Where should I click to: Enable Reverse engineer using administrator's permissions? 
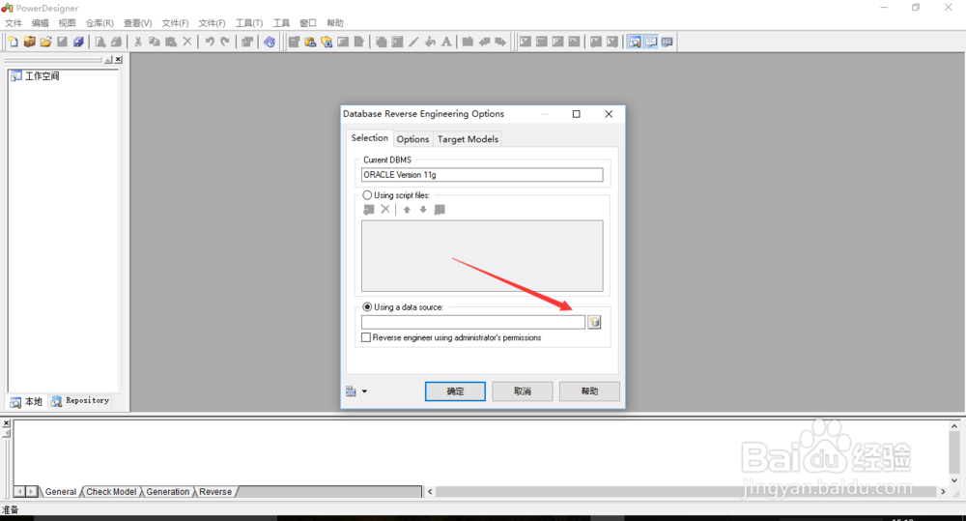(x=366, y=337)
